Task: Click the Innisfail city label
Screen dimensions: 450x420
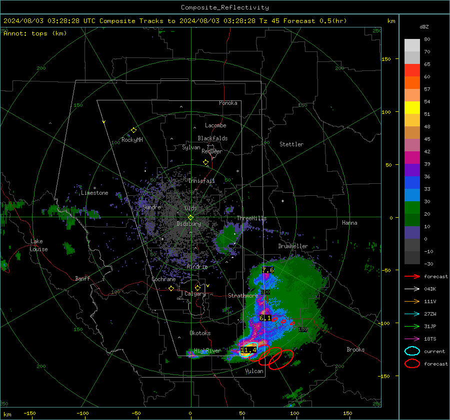Action: (x=201, y=181)
